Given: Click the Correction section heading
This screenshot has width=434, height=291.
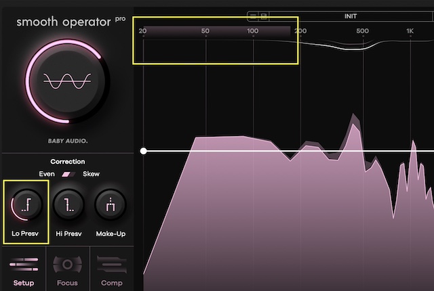Looking at the screenshot, I should tap(68, 162).
